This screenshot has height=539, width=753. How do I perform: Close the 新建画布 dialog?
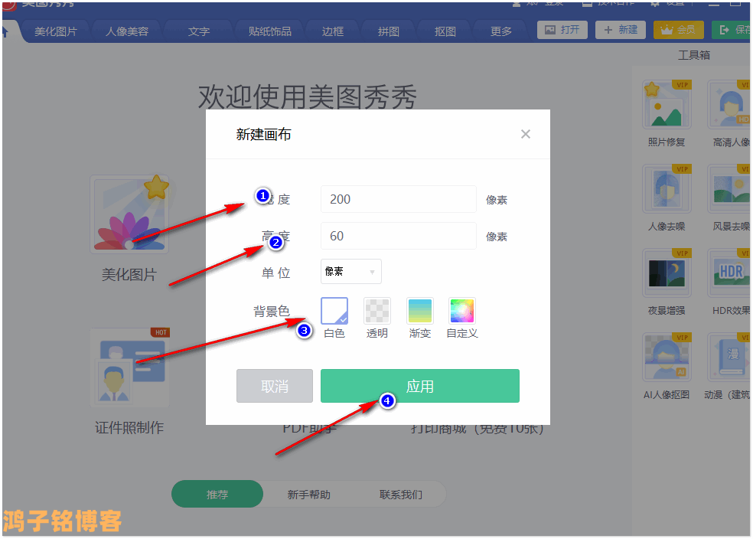pyautogui.click(x=525, y=134)
